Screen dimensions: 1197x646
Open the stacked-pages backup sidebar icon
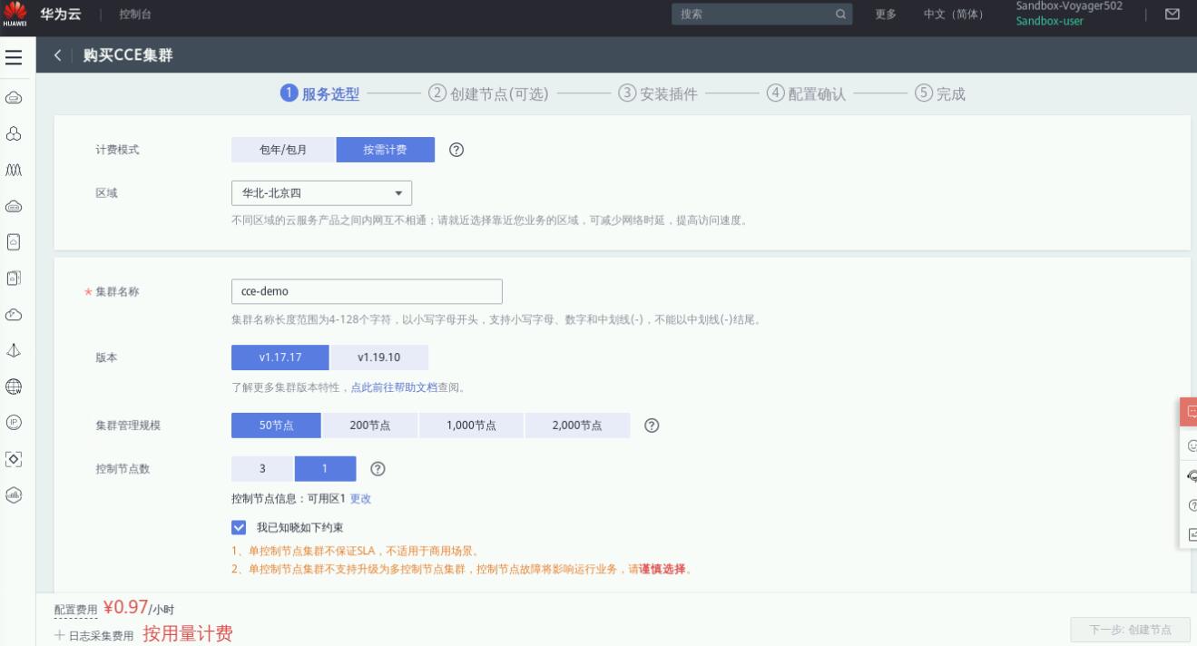coord(14,278)
